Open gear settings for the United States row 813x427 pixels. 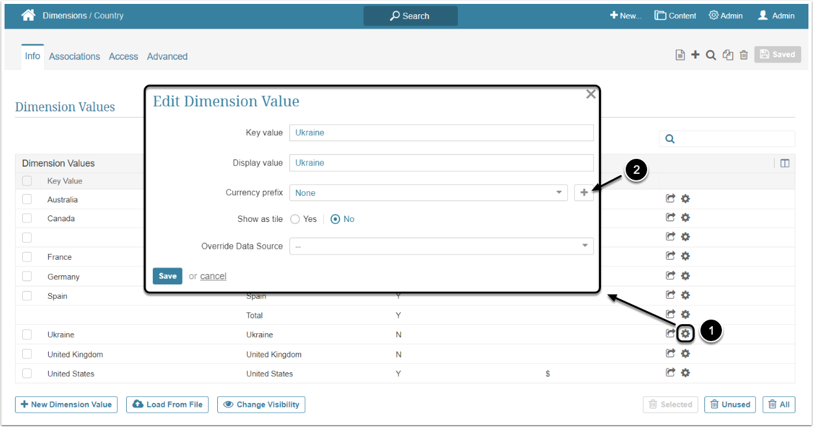(x=686, y=373)
